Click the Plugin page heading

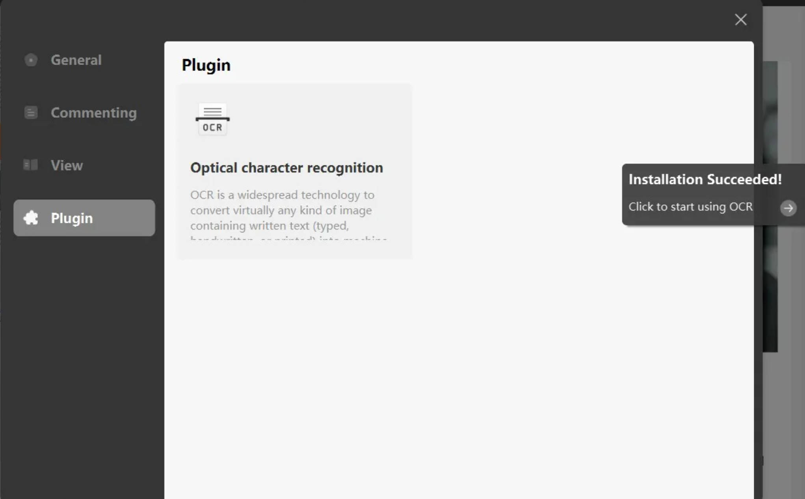click(x=206, y=65)
